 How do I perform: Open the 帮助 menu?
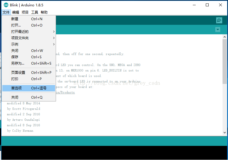(44, 12)
